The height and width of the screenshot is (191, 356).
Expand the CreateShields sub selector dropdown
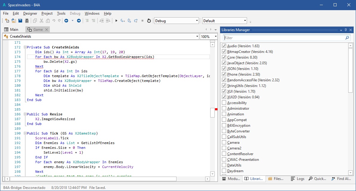point(197,36)
